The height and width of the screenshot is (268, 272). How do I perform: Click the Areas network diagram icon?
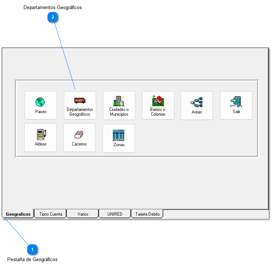[x=197, y=102]
